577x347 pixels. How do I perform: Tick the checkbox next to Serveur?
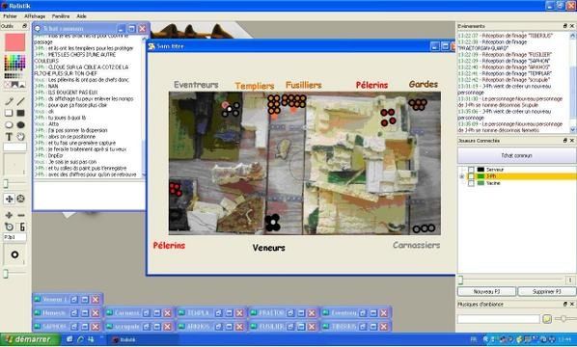point(471,170)
